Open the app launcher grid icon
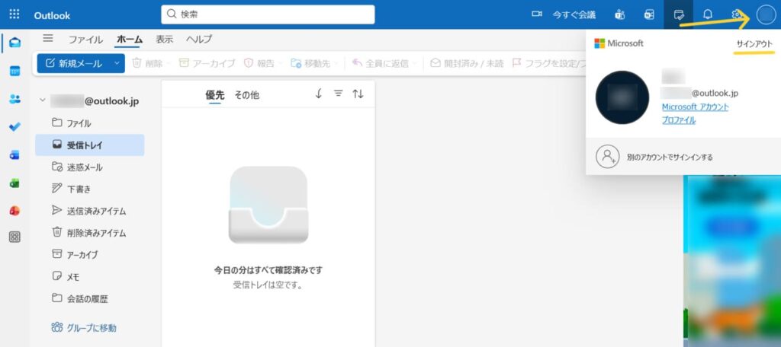The width and height of the screenshot is (781, 347). tap(14, 14)
